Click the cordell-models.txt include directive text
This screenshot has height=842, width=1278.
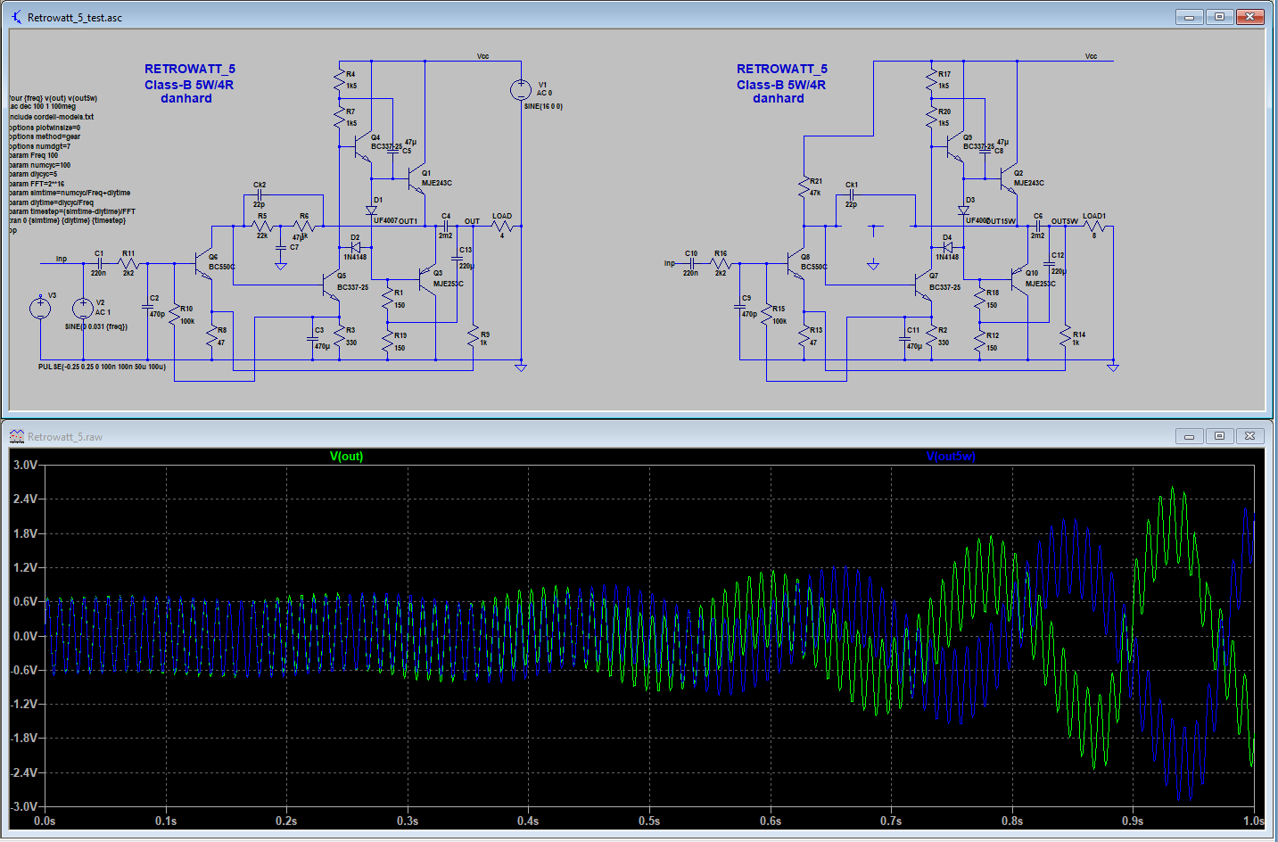(52, 117)
